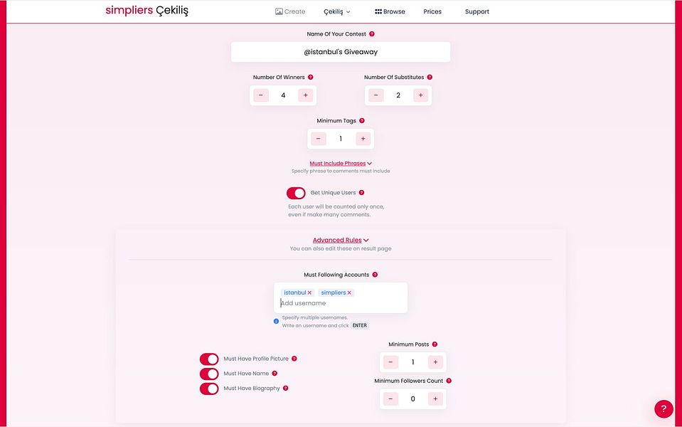The height and width of the screenshot is (427, 682).
Task: Open the Create menu item
Action: coord(290,12)
